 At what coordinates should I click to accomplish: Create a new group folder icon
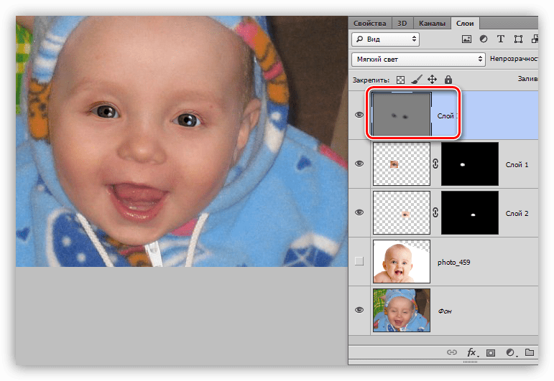coord(530,352)
